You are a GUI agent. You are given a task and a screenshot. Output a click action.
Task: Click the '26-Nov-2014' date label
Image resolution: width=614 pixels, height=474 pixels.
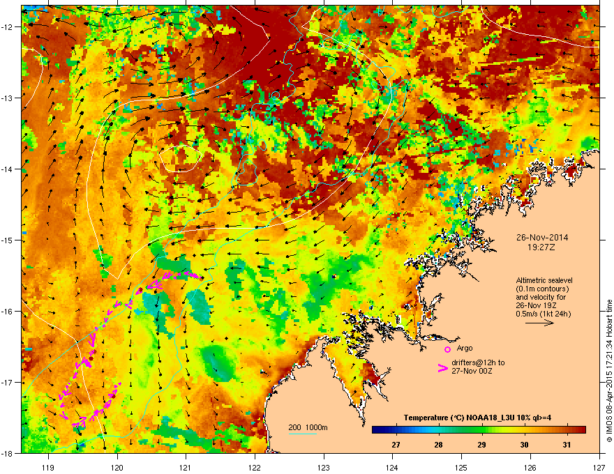click(542, 238)
